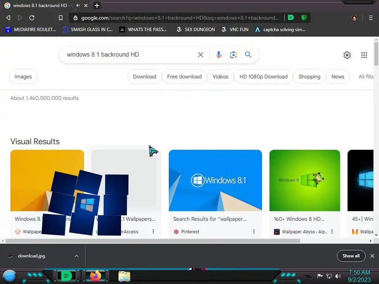The width and height of the screenshot is (379, 284).
Task: Open the VNC FUN bookmark
Action: [235, 30]
